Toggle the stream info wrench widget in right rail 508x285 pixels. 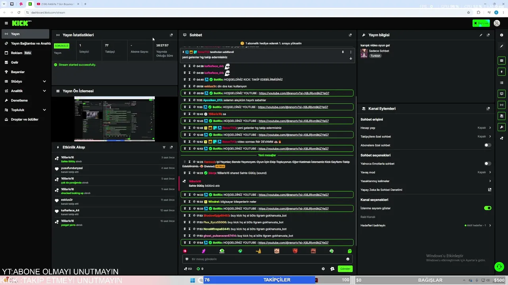pos(502,127)
